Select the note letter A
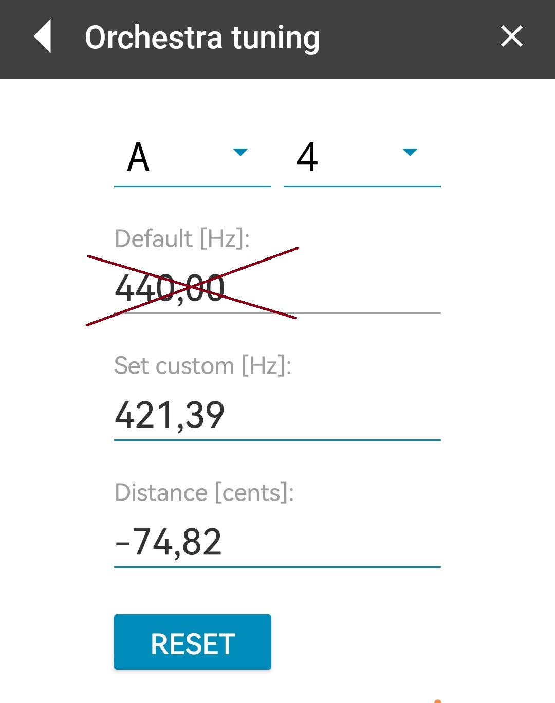The image size is (555, 703). click(138, 159)
